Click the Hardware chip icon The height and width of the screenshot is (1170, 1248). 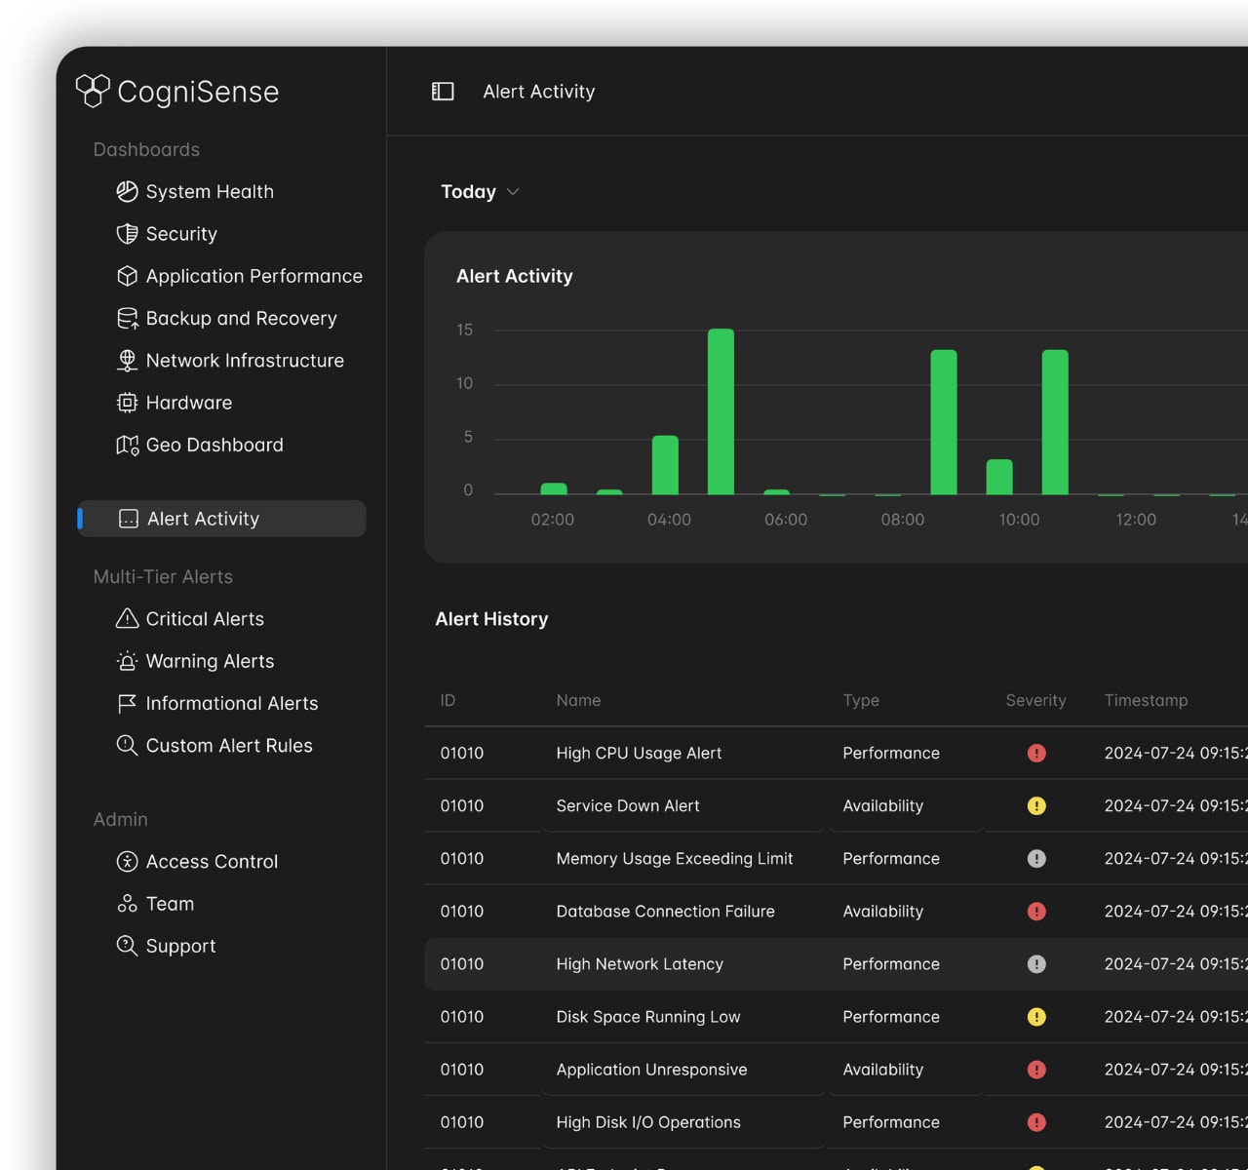(x=127, y=403)
